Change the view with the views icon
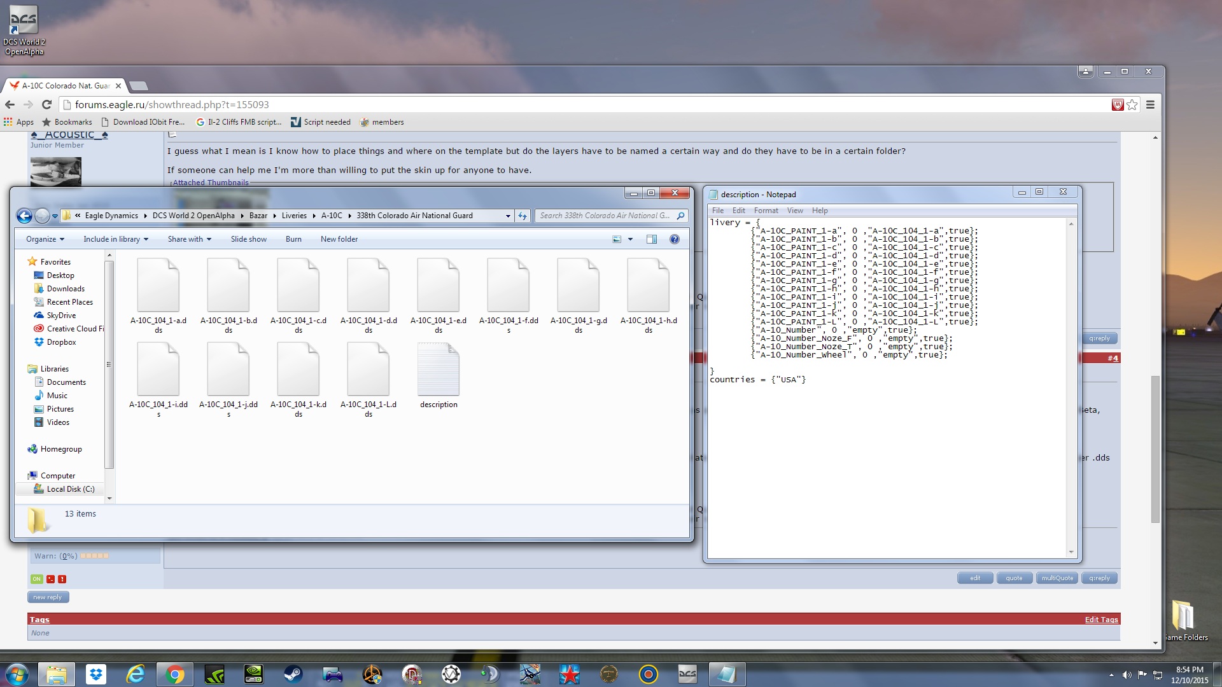The width and height of the screenshot is (1222, 687). [617, 239]
